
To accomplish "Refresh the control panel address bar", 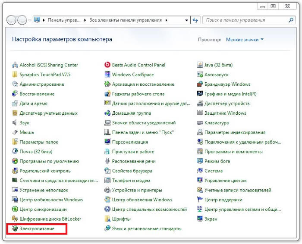I will 195,20.
